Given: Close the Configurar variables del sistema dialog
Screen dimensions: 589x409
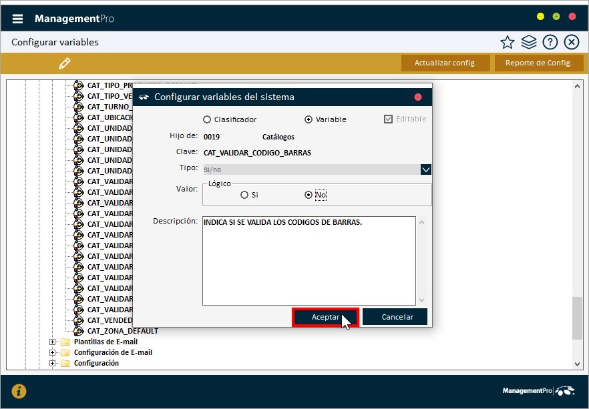Looking at the screenshot, I should coord(418,97).
